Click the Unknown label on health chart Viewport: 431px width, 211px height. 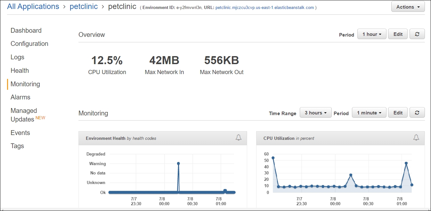(96, 182)
